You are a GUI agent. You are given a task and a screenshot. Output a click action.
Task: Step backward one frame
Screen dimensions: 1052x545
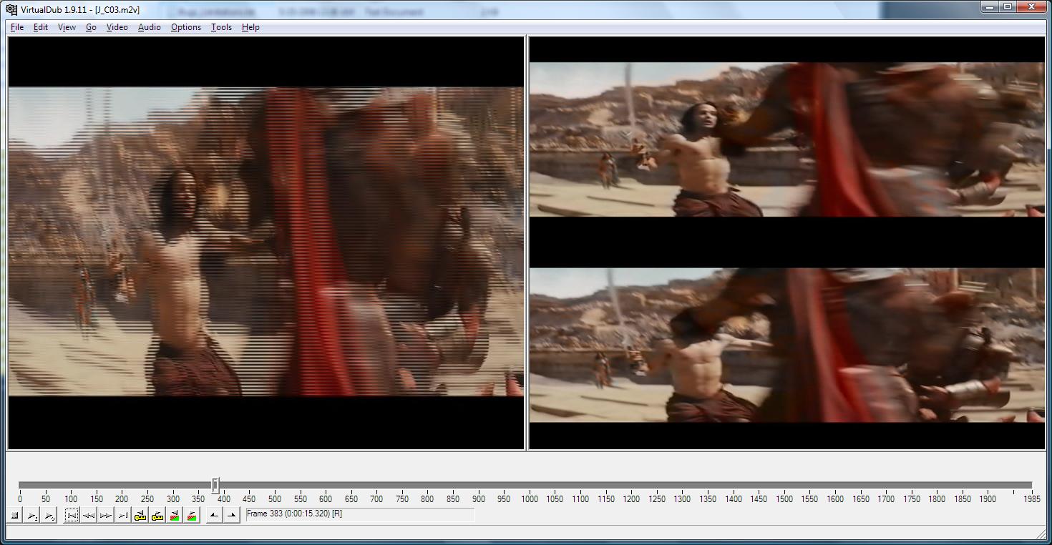[x=89, y=515]
